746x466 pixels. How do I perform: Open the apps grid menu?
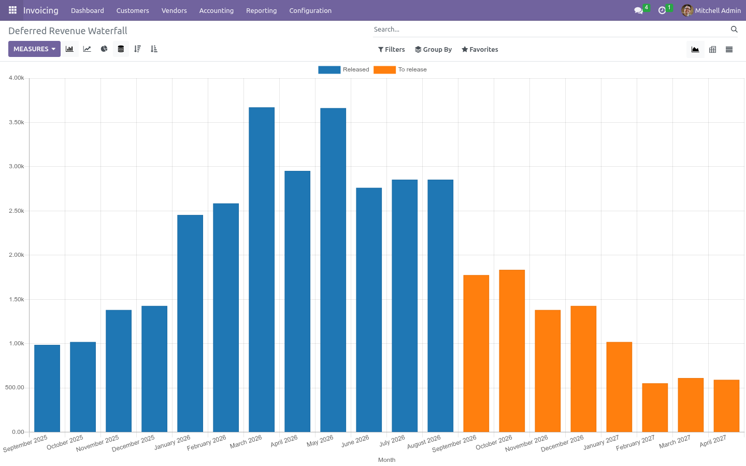12,10
